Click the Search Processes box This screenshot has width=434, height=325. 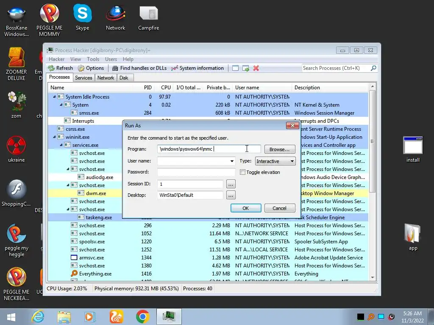click(x=336, y=68)
